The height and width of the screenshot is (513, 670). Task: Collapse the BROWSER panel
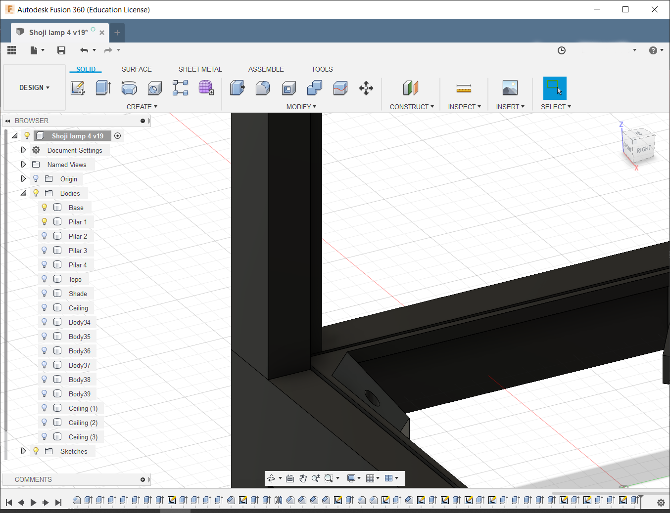coord(7,121)
